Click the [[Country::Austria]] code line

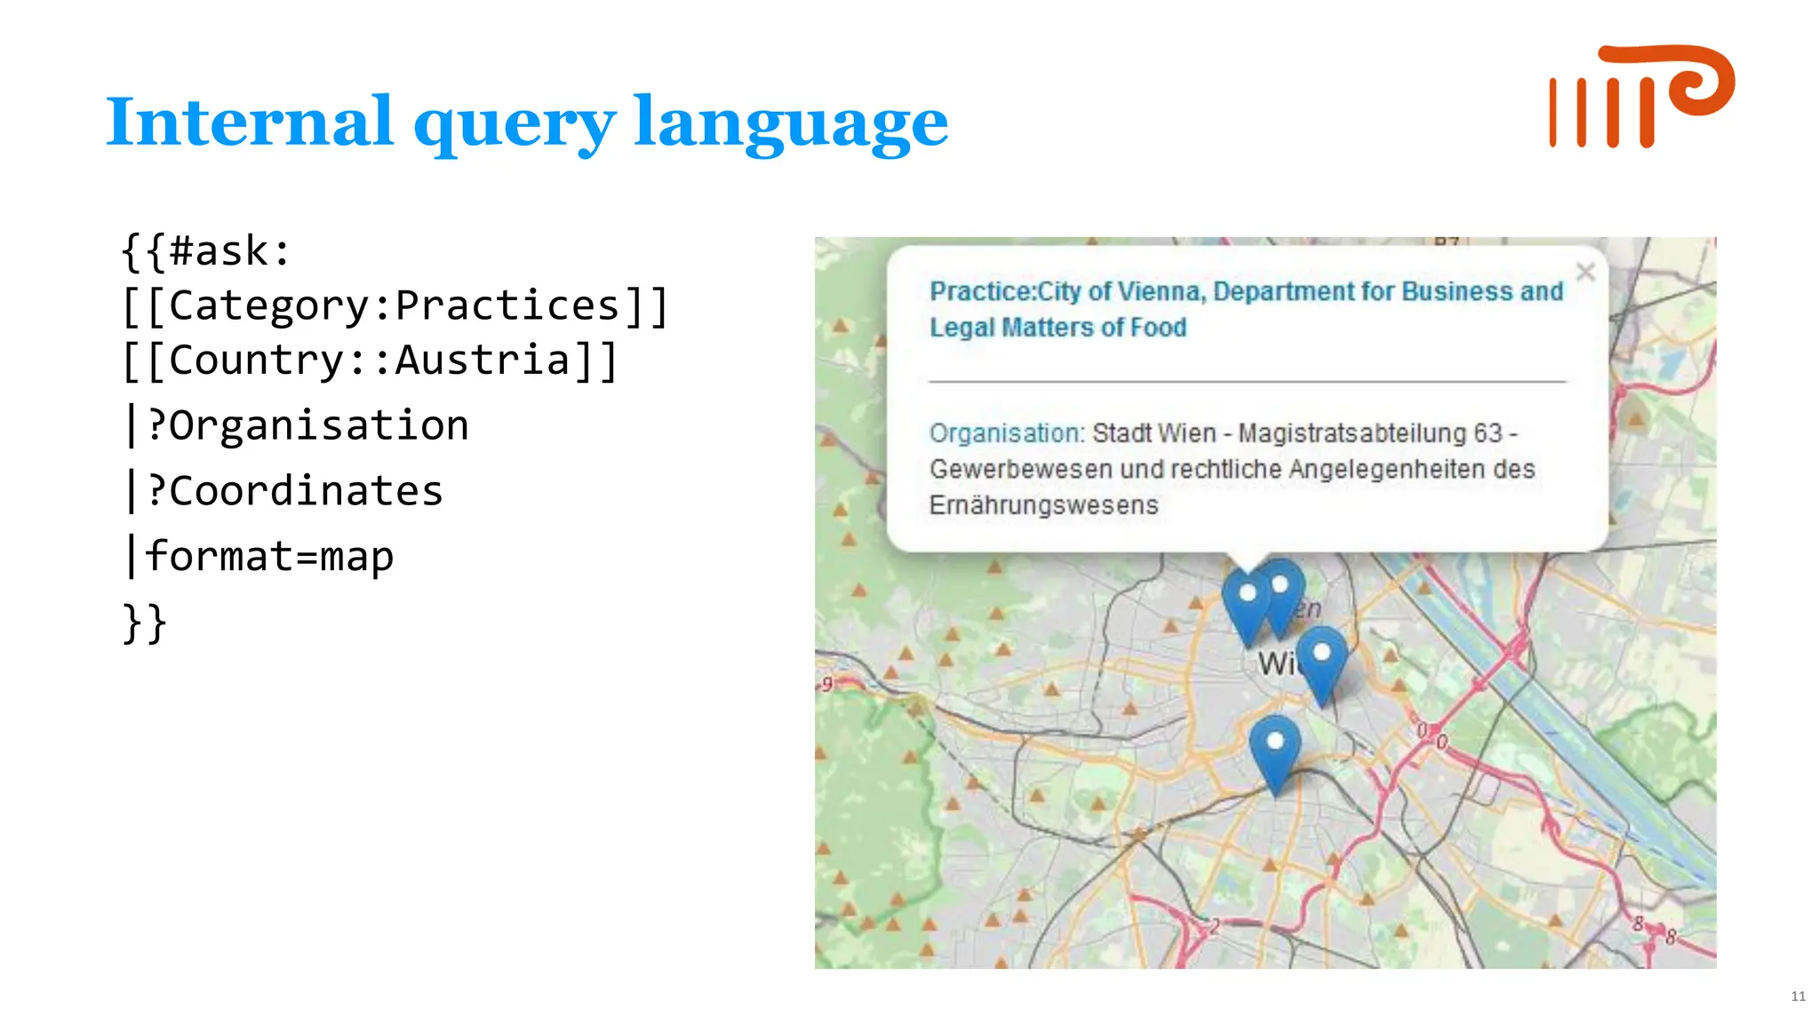tap(370, 361)
